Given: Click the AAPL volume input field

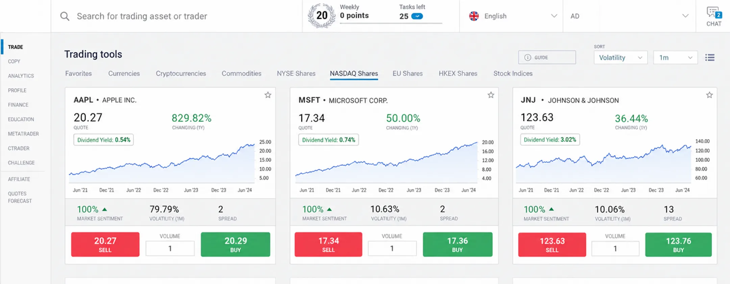Looking at the screenshot, I should point(170,248).
